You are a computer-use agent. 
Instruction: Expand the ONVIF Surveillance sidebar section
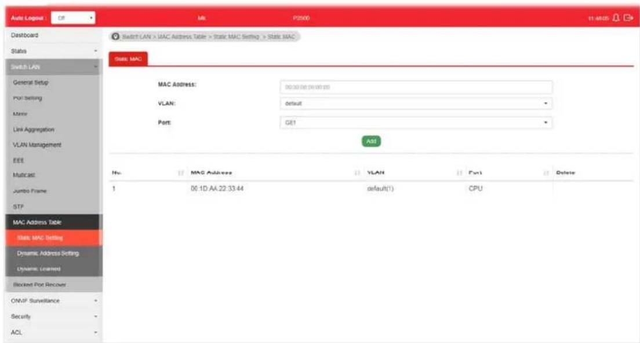click(53, 301)
